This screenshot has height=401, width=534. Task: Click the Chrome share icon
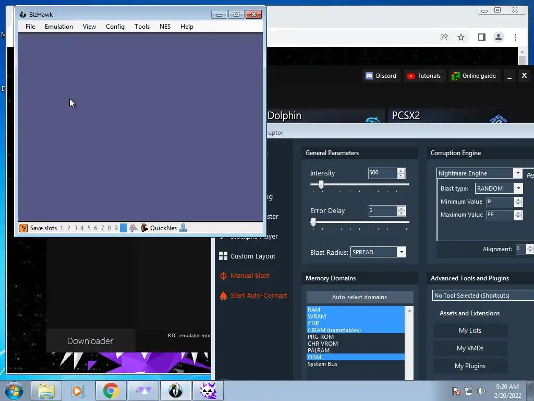[444, 37]
